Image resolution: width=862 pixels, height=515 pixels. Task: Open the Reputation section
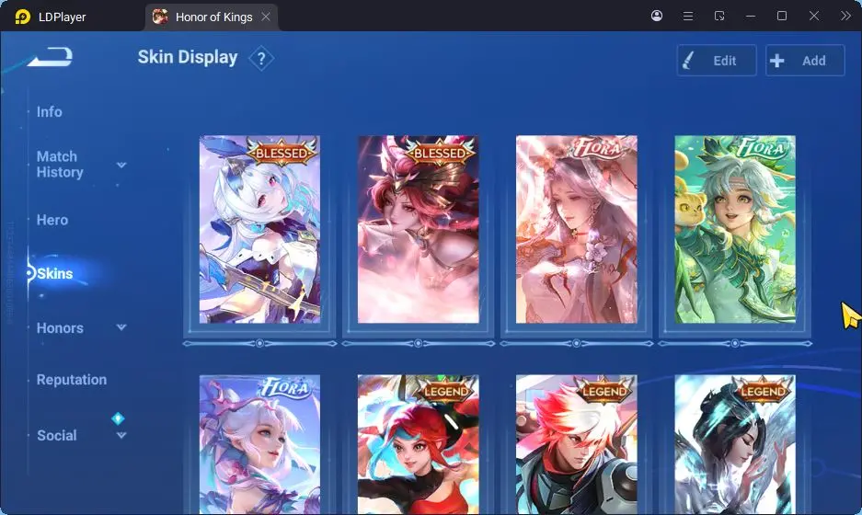click(x=72, y=380)
